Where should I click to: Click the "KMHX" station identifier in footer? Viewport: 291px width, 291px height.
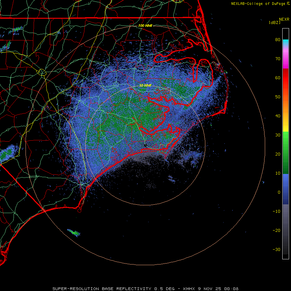tap(189, 289)
